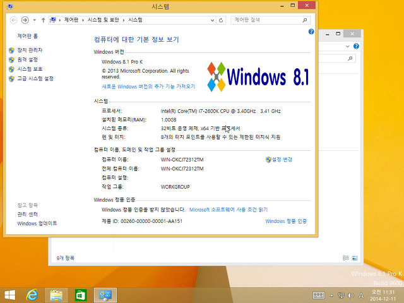Open the touch keyboard tray icon
404x303 pixels.
click(318, 295)
